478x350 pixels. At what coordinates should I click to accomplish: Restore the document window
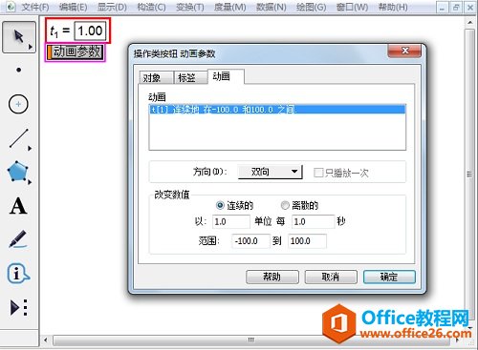(456, 8)
